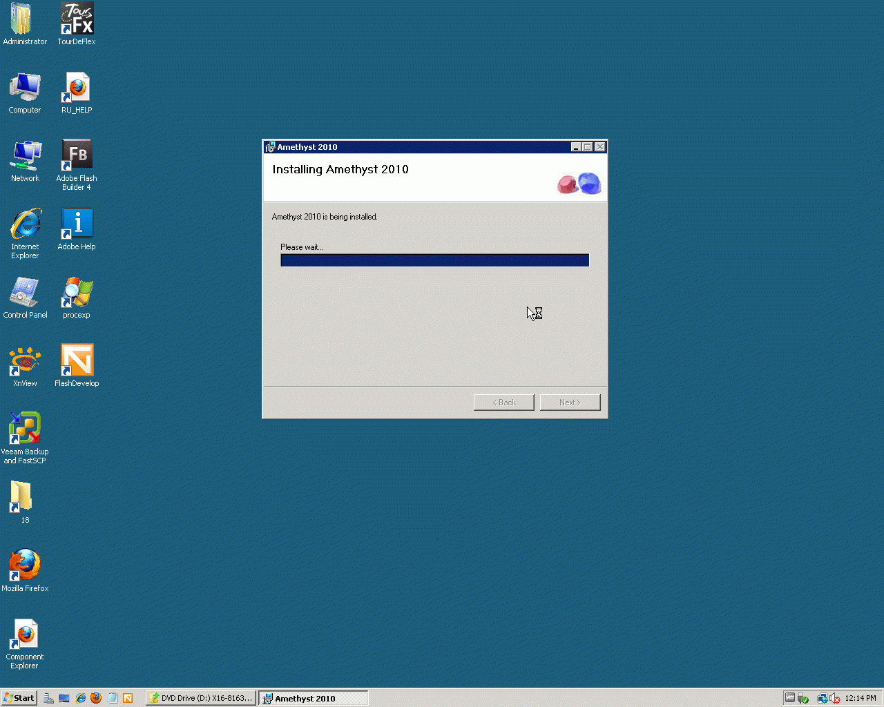The image size is (884, 707).
Task: Select the XnView desktop shortcut
Action: point(25,366)
